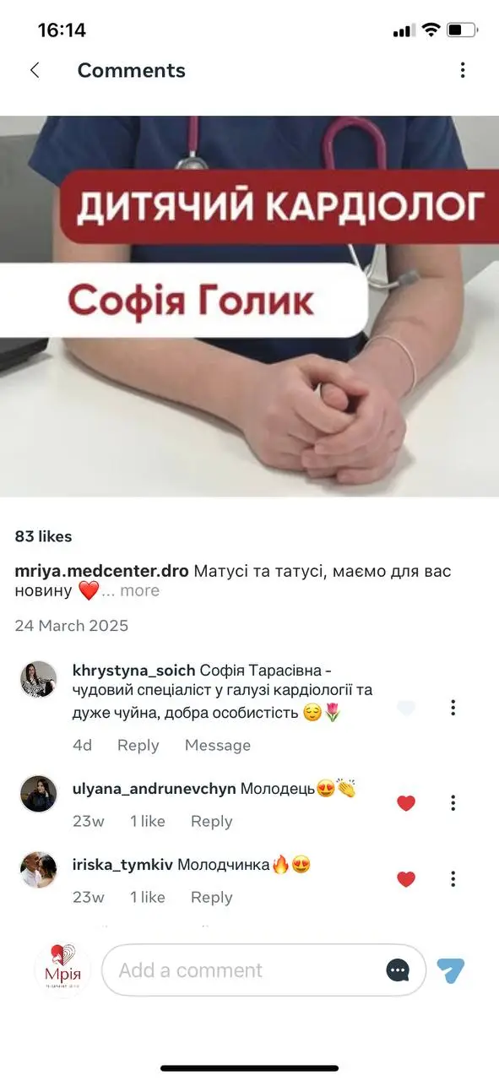Open 1 like under ulyana_andrunevchyn's comment
The image size is (499, 1081).
pos(148,821)
